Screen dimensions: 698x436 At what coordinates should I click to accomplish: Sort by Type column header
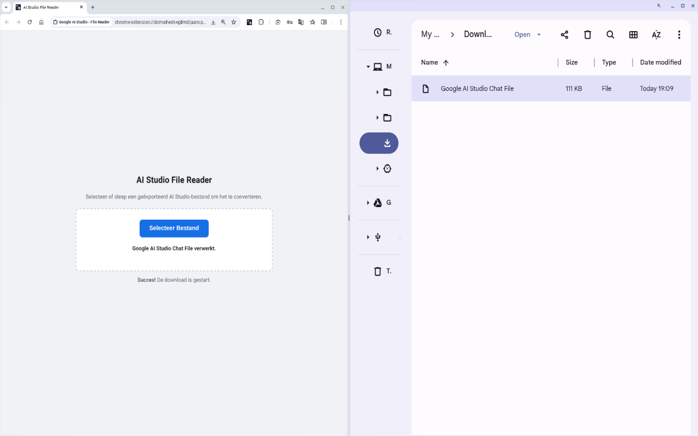tap(609, 63)
